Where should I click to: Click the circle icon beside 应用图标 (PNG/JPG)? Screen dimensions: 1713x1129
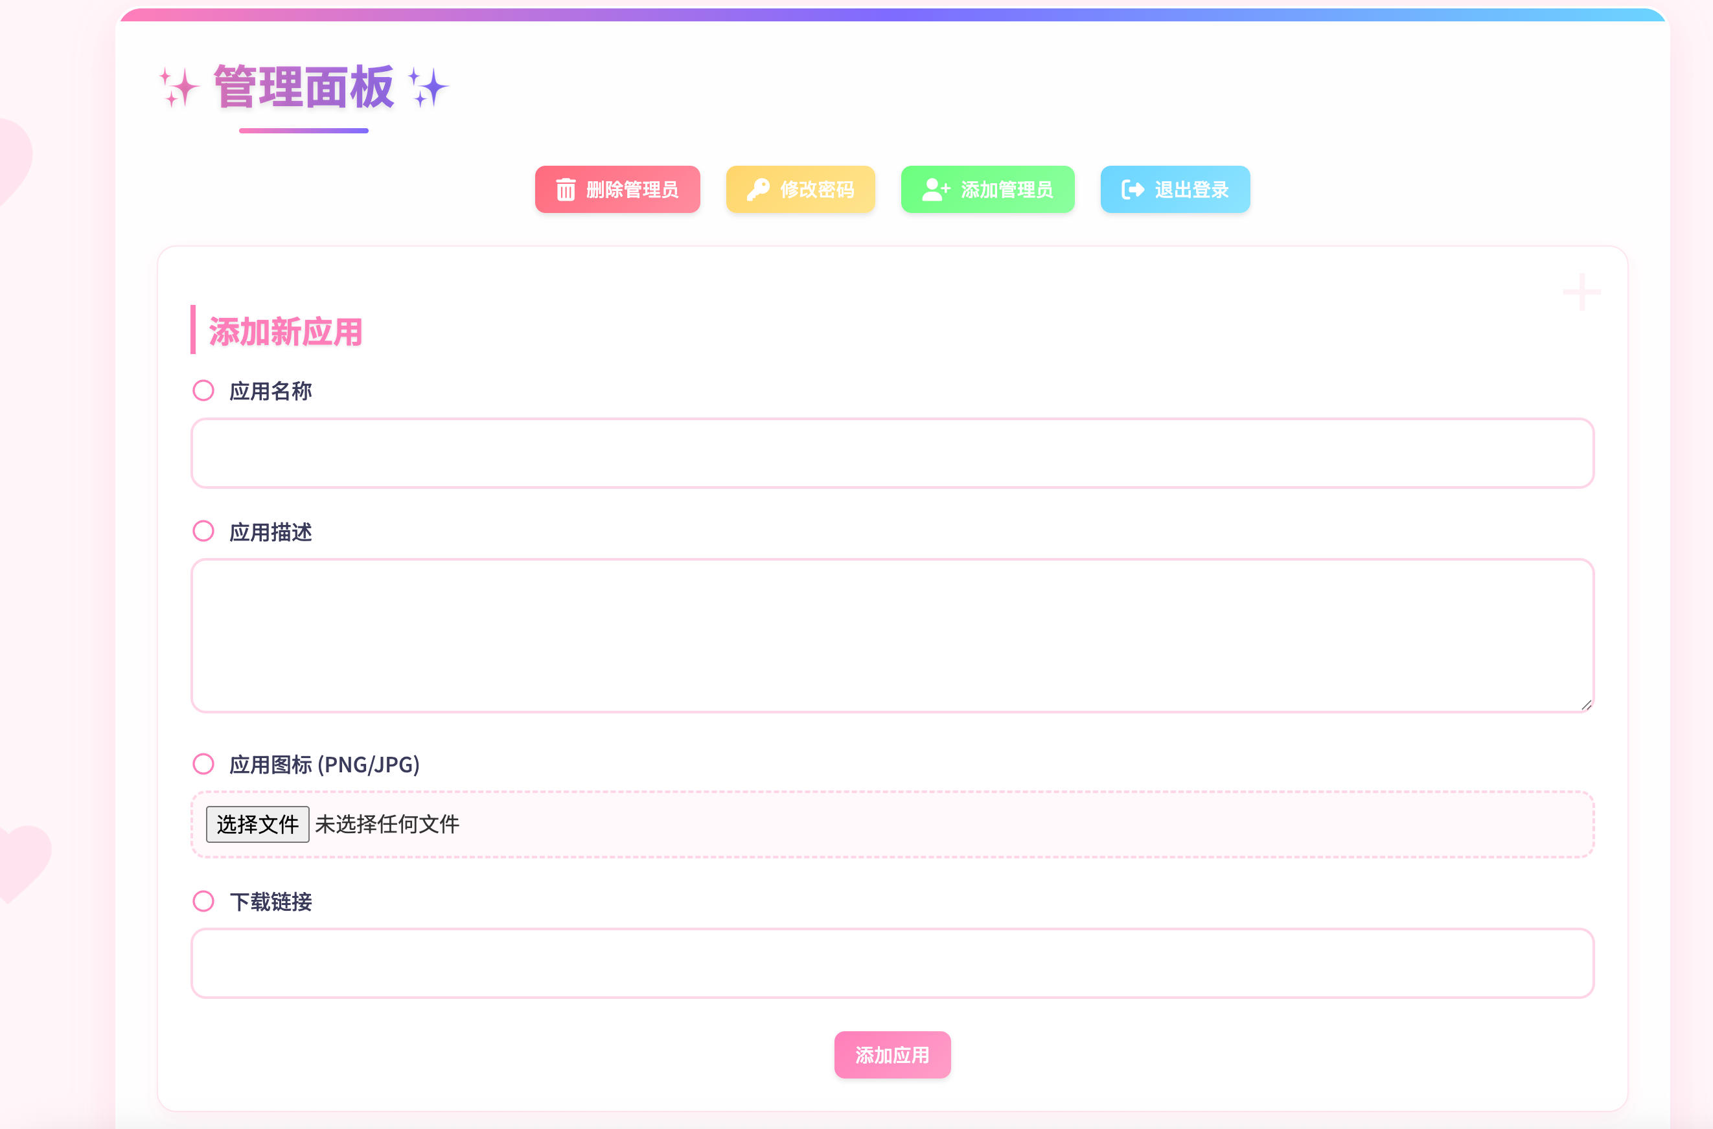point(203,764)
